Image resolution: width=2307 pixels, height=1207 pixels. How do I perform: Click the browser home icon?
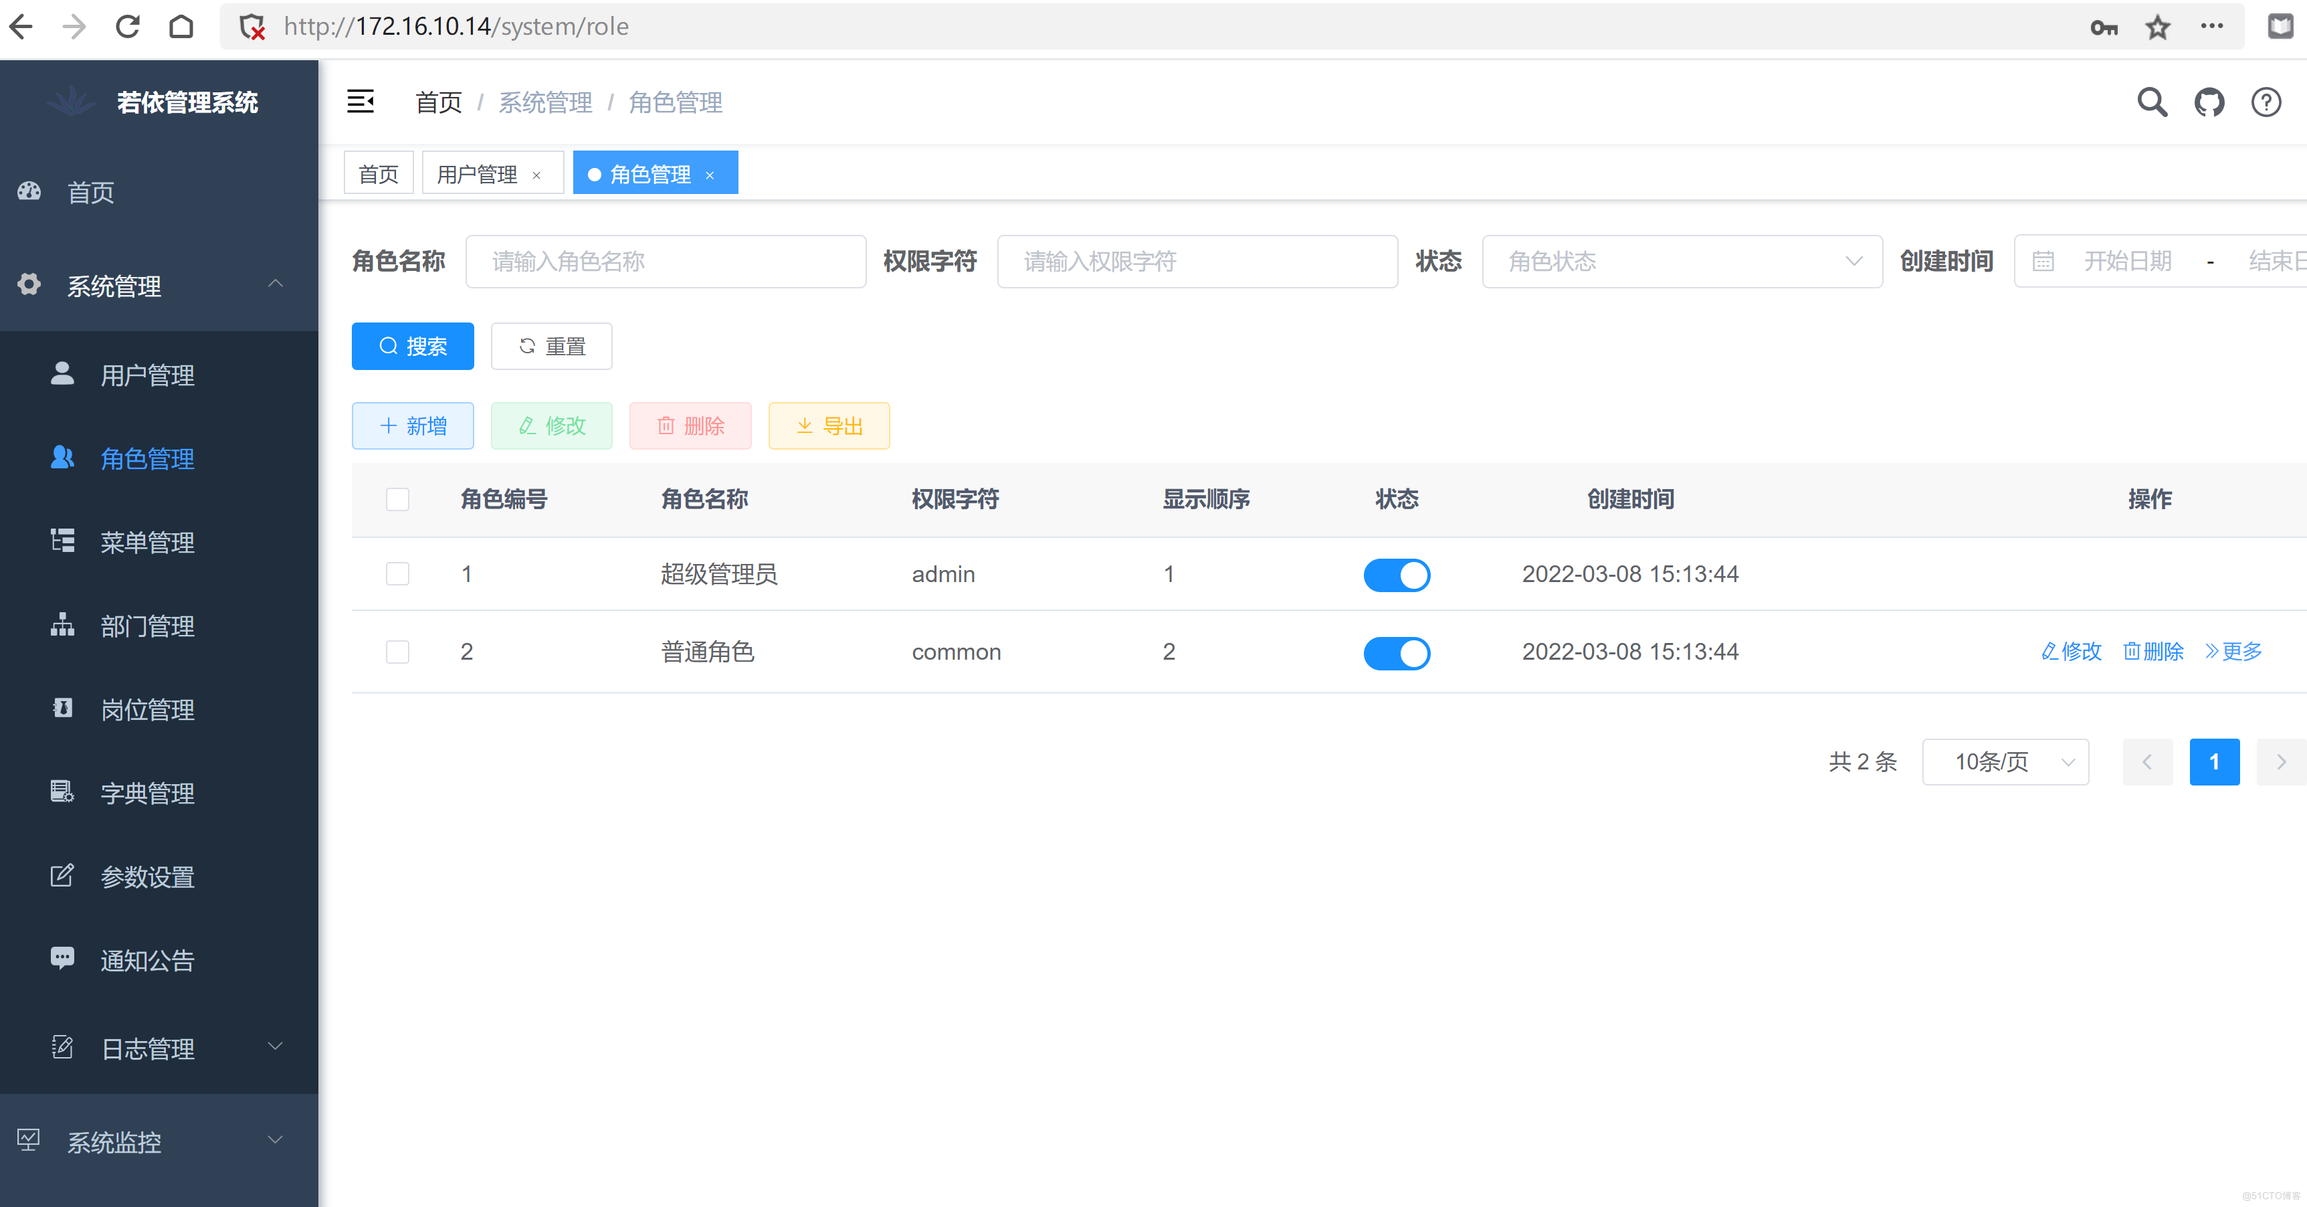pos(181,27)
